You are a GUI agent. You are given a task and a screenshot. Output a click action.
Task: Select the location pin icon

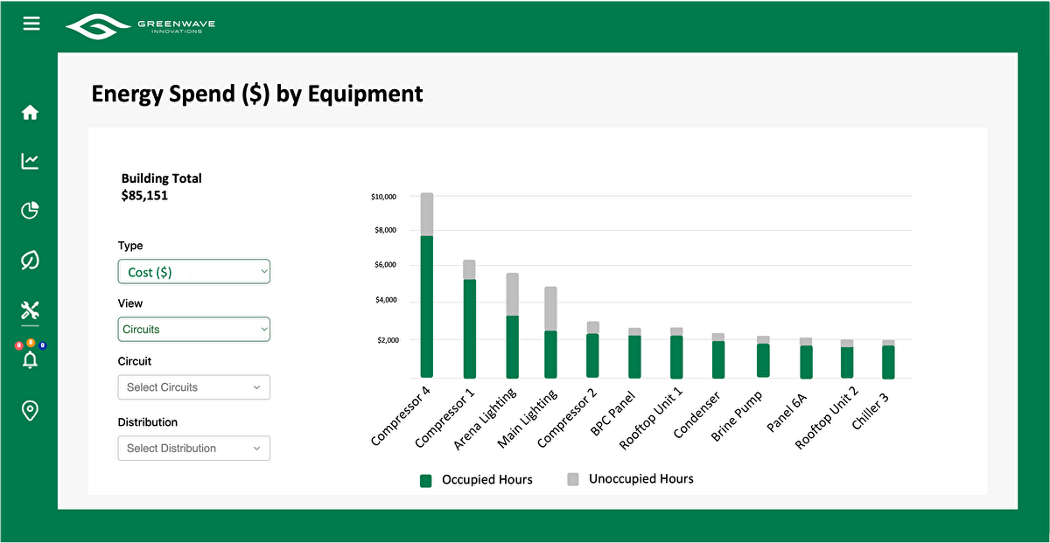click(x=30, y=411)
